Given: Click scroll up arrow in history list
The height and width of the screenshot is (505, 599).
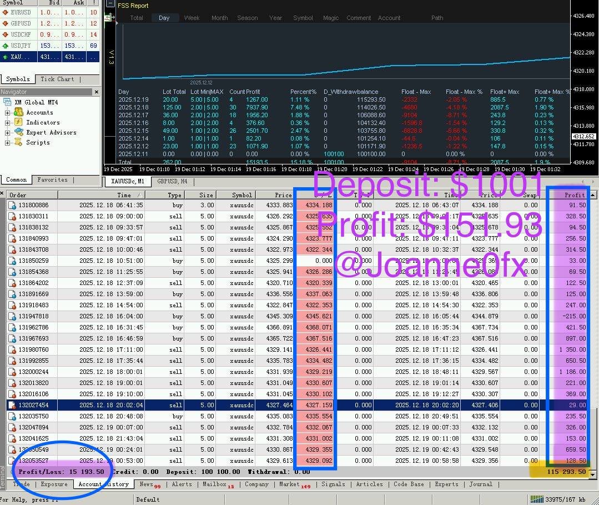Looking at the screenshot, I should click(592, 195).
